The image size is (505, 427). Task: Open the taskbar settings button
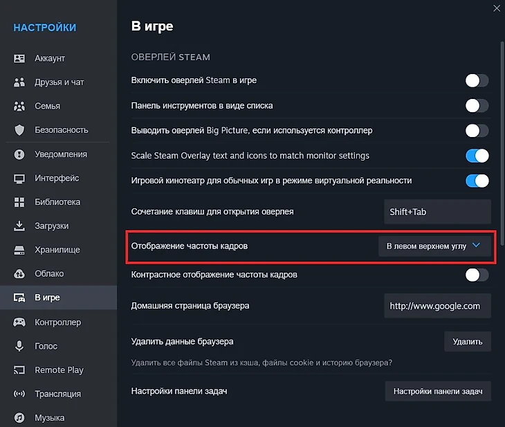pyautogui.click(x=437, y=391)
